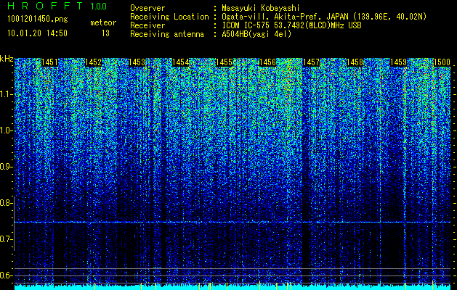Click the 1.0 kHz axis label
The height and width of the screenshot is (290, 457).
coord(7,130)
